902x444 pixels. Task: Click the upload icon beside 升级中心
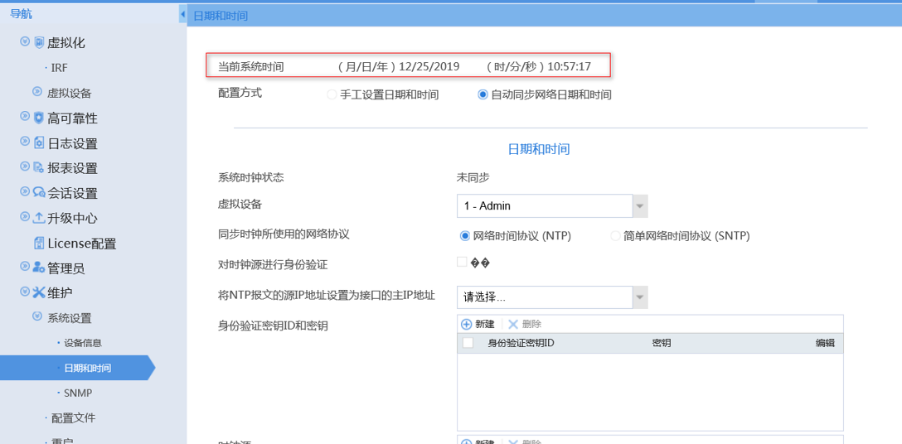pyautogui.click(x=38, y=218)
